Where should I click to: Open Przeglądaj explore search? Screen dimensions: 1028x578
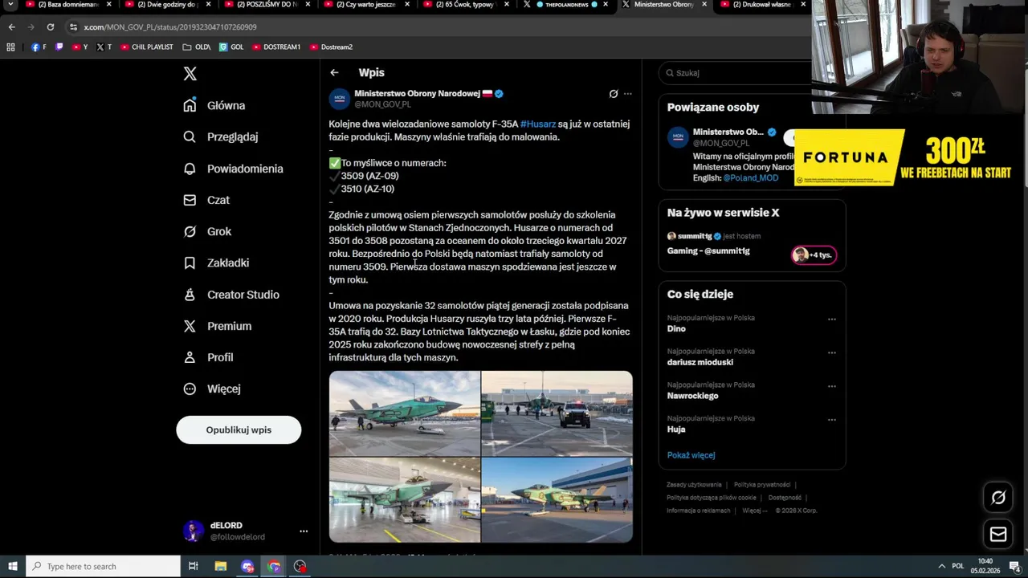[220, 136]
